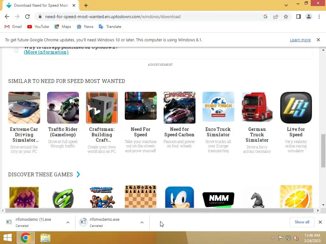Open the Mega Man game icon
Viewport: 326px width, 244px height.
102,197
